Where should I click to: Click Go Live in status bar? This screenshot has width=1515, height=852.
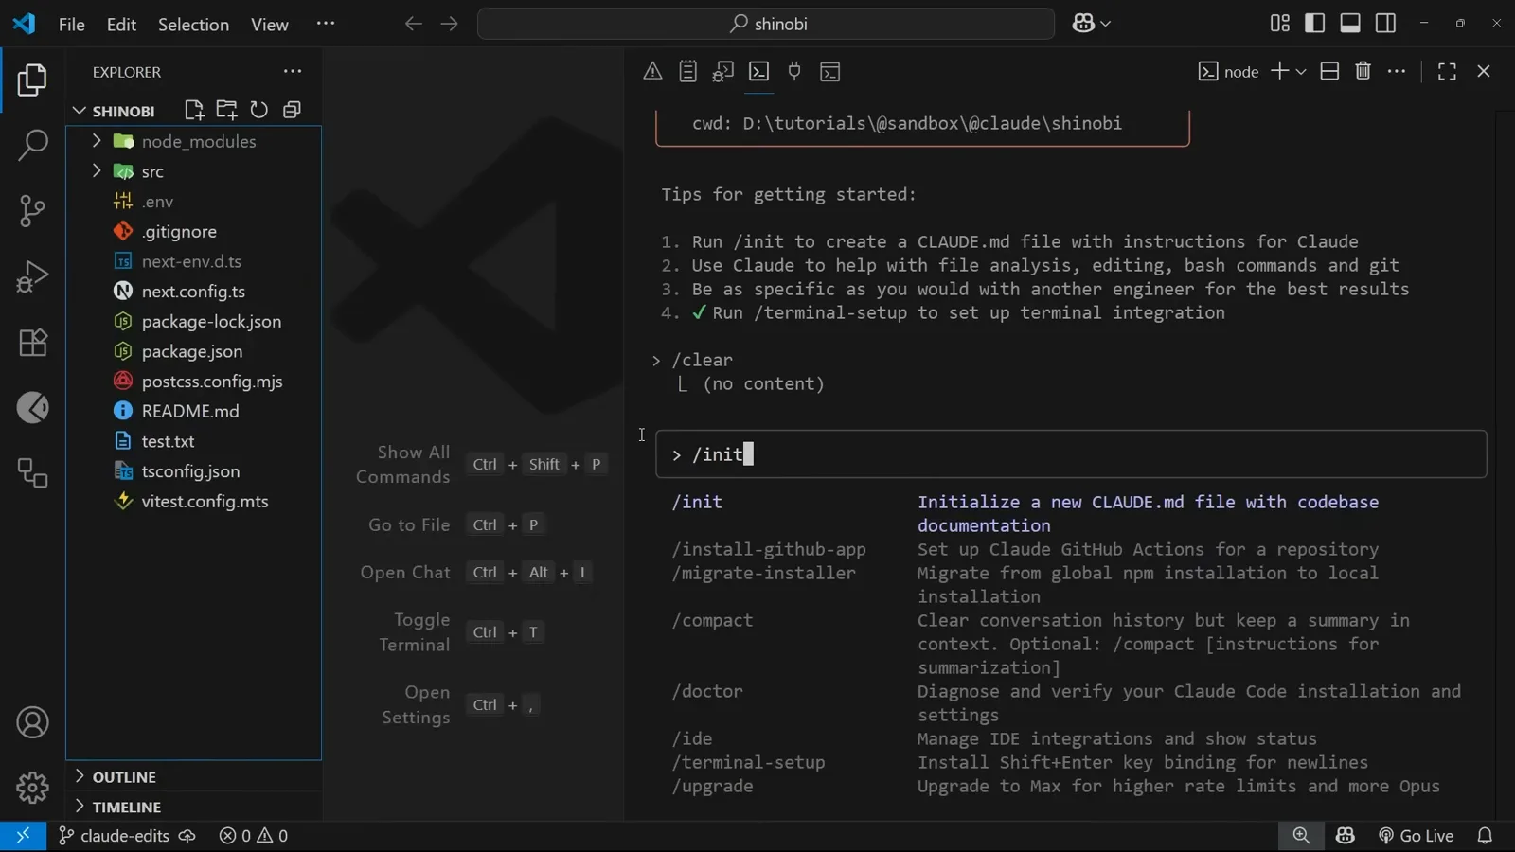point(1416,836)
